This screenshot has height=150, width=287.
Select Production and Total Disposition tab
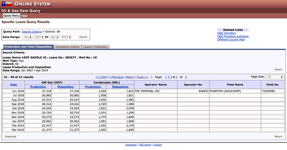click(28, 47)
